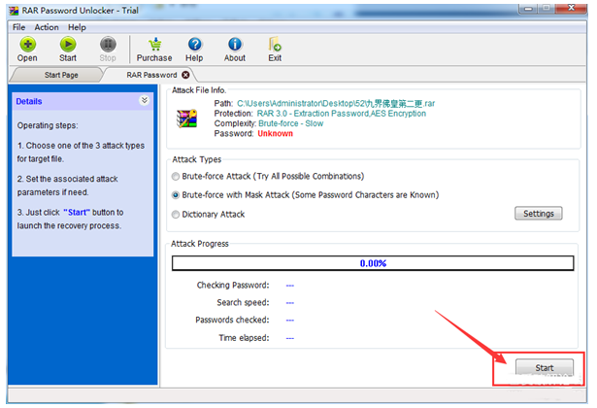Click the blue "Start" link in steps
The width and height of the screenshot is (597, 408).
click(77, 212)
